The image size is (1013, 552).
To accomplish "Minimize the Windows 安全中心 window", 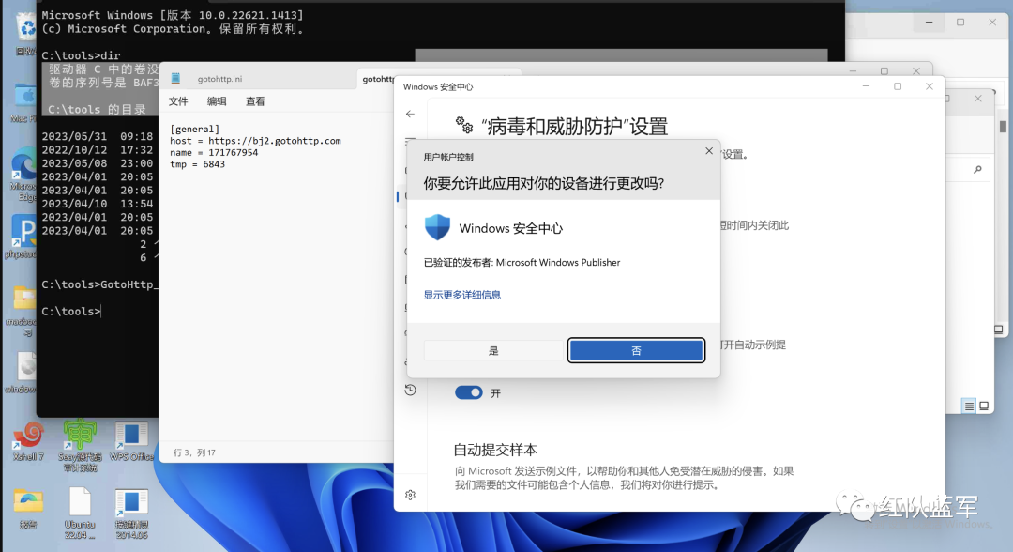I will click(866, 86).
